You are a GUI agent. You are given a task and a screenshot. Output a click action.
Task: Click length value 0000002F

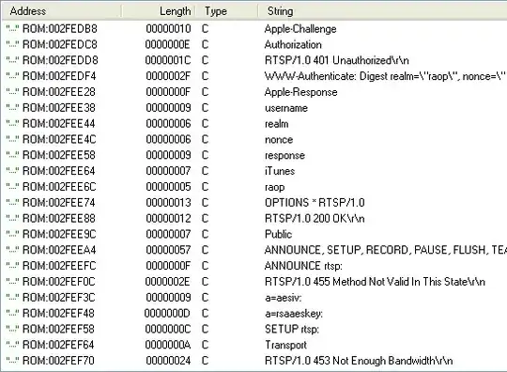168,76
